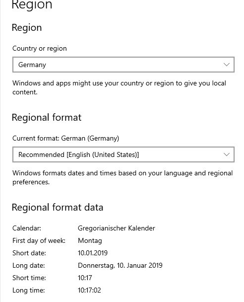Click the Regional format data heading

pyautogui.click(x=58, y=207)
